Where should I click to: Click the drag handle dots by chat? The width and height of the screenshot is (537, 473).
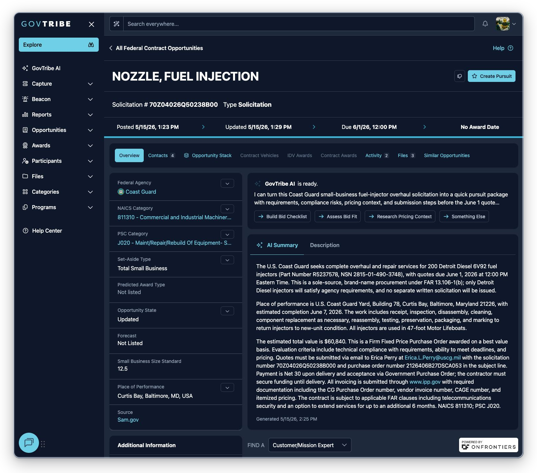[x=43, y=444]
